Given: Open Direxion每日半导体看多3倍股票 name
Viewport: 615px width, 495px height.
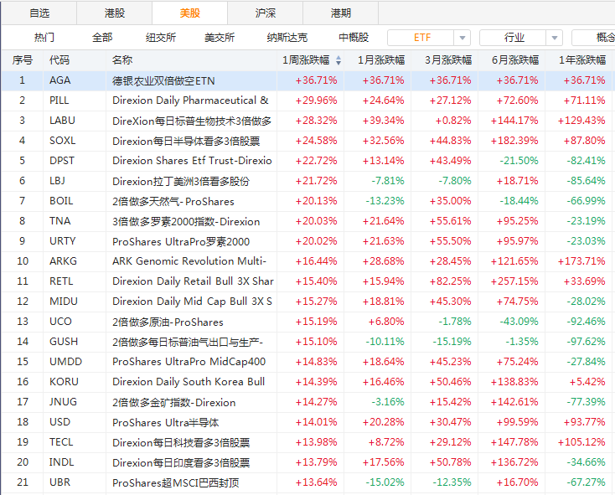Looking at the screenshot, I should [x=186, y=141].
